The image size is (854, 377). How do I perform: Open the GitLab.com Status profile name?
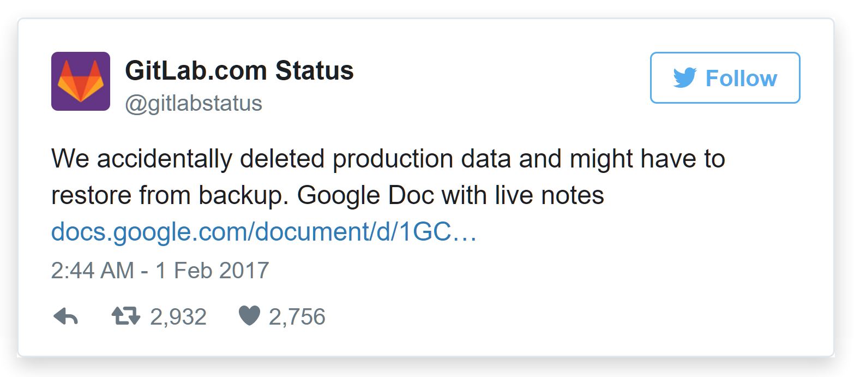point(239,71)
